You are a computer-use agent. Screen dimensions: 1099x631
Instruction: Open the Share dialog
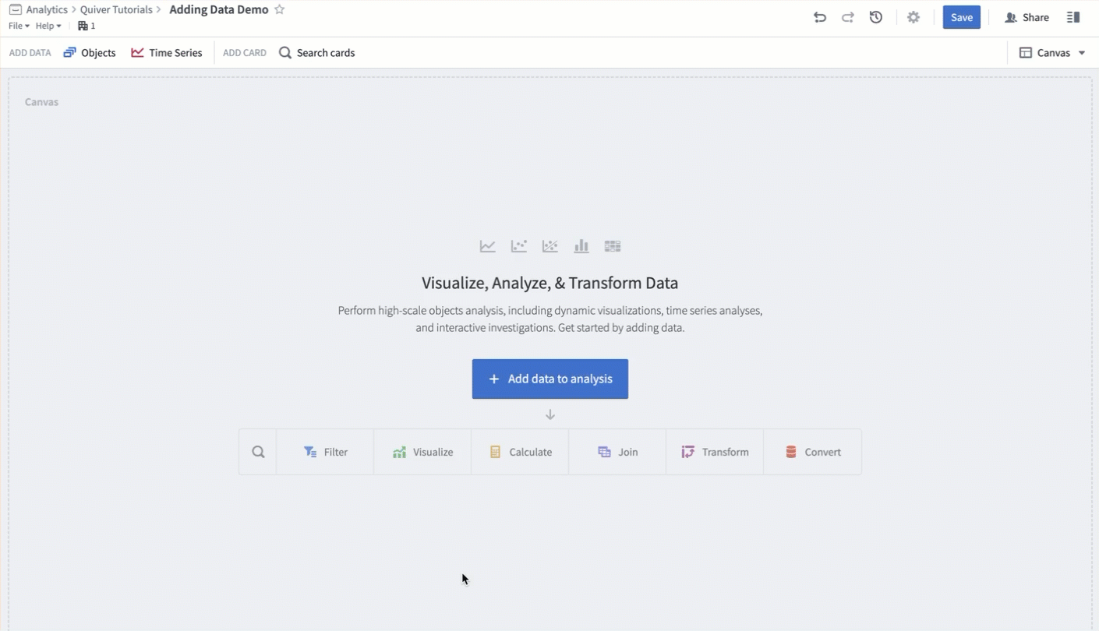[x=1027, y=17]
